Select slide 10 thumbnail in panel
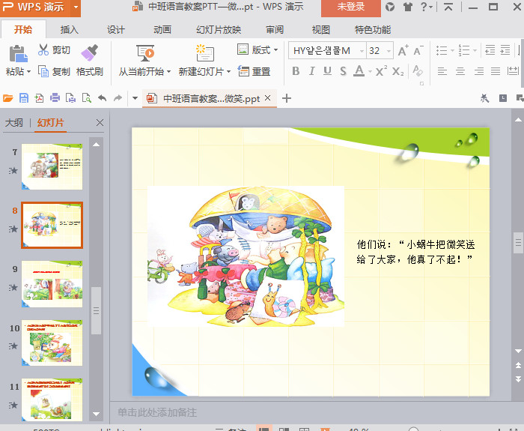 click(52, 341)
